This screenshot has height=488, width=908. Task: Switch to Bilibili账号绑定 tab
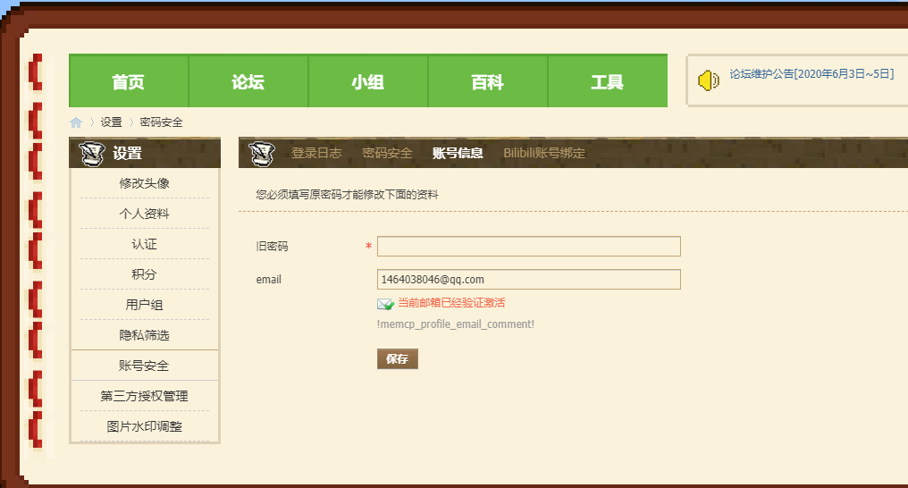(x=544, y=153)
